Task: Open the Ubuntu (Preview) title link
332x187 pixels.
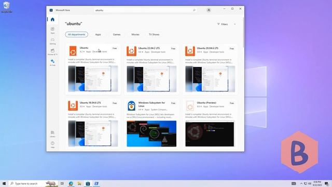Action: [x=206, y=103]
